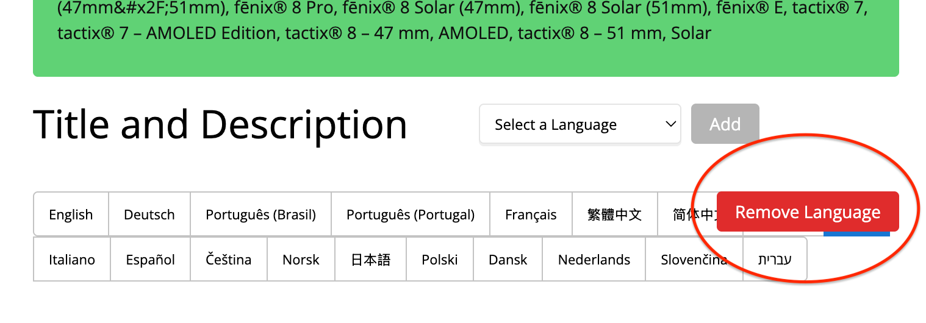Select the Deutsch language tab
Image resolution: width=926 pixels, height=323 pixels.
click(x=149, y=215)
